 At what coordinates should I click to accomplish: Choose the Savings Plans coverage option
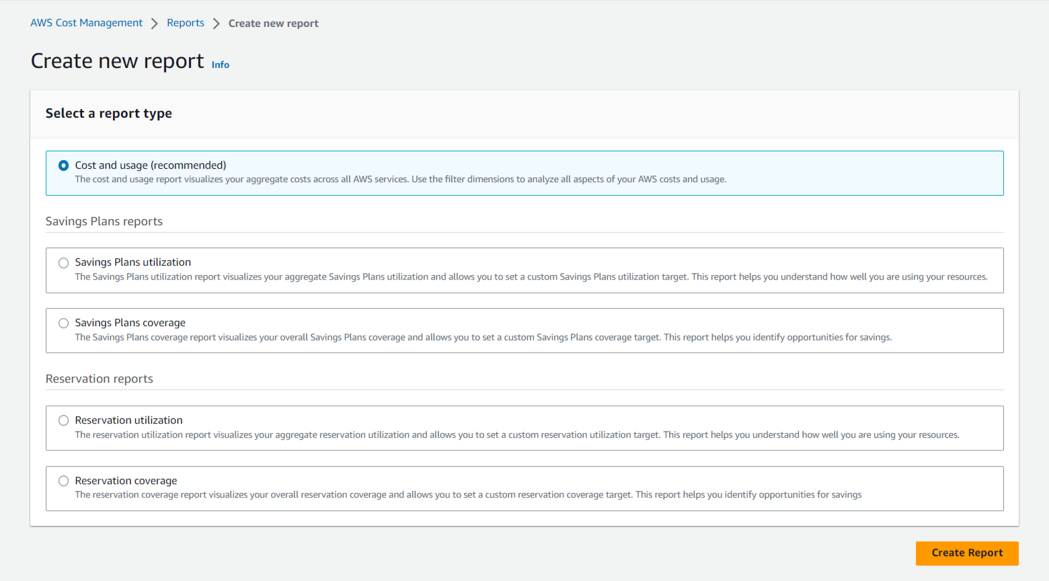coord(63,323)
